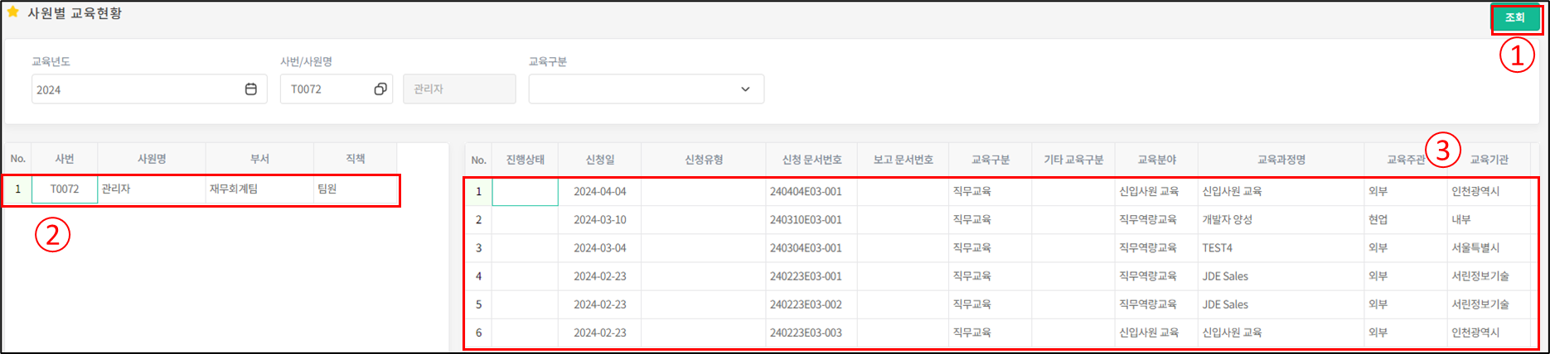1550x354 pixels.
Task: Click the green 조회 search button
Action: [1515, 17]
